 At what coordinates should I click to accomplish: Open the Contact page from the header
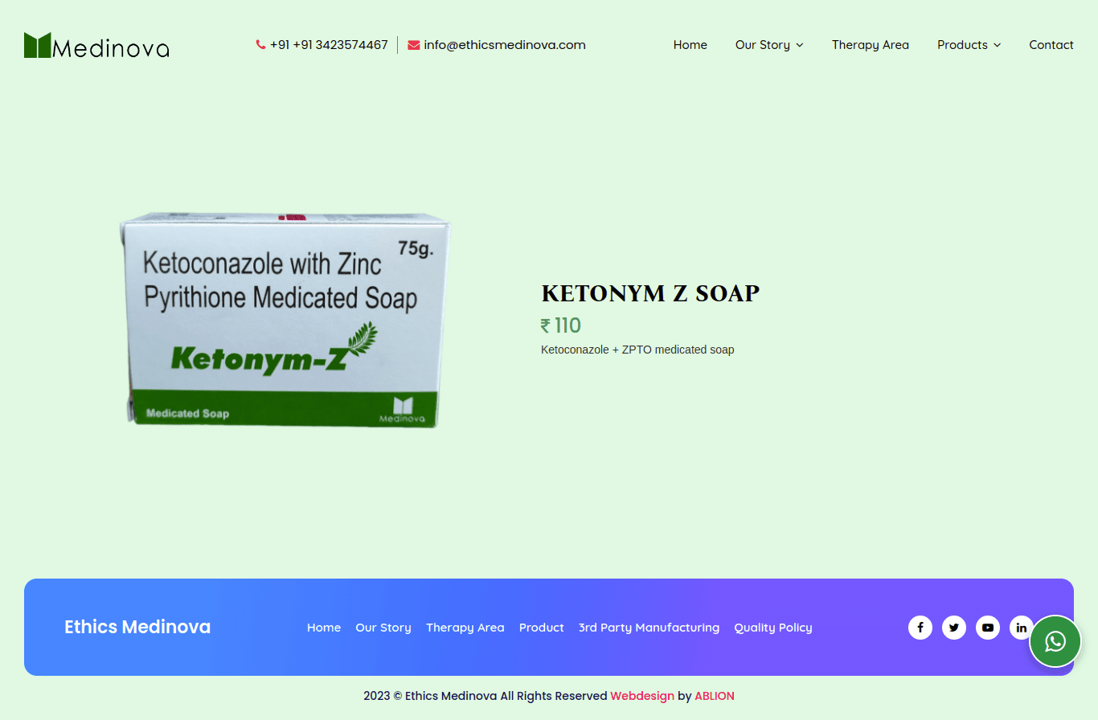click(x=1051, y=45)
